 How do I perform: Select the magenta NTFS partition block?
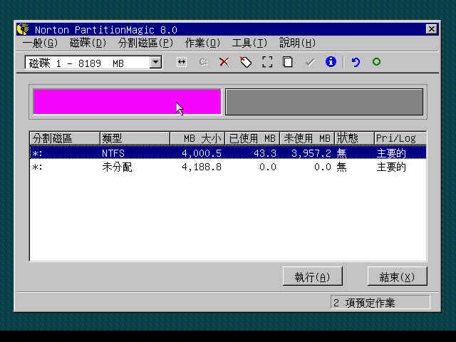127,102
